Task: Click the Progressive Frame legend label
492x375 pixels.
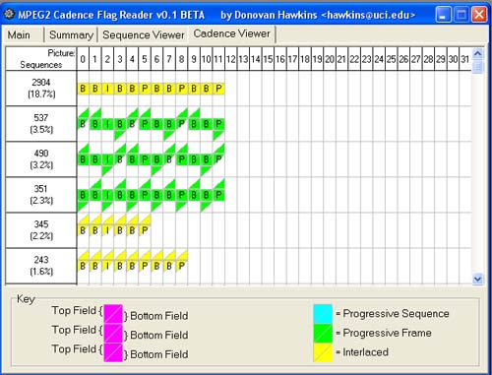Action: pyautogui.click(x=387, y=333)
